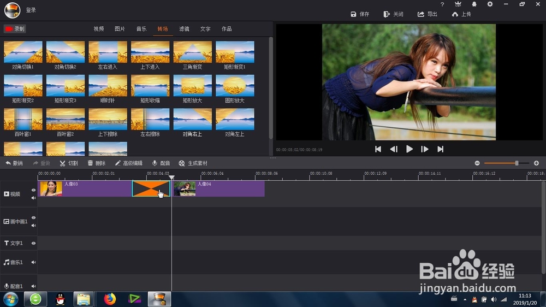
Task: Select the 人像04 clip on timeline
Action: [x=219, y=188]
